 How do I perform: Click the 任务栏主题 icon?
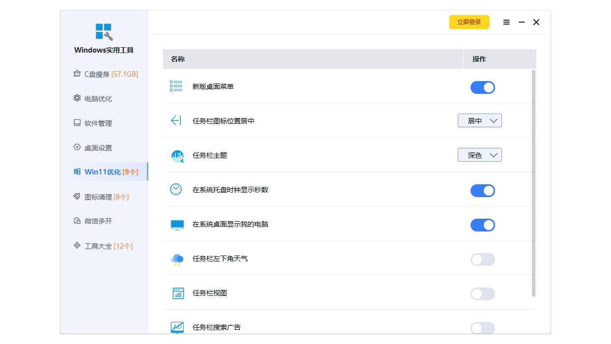177,156
